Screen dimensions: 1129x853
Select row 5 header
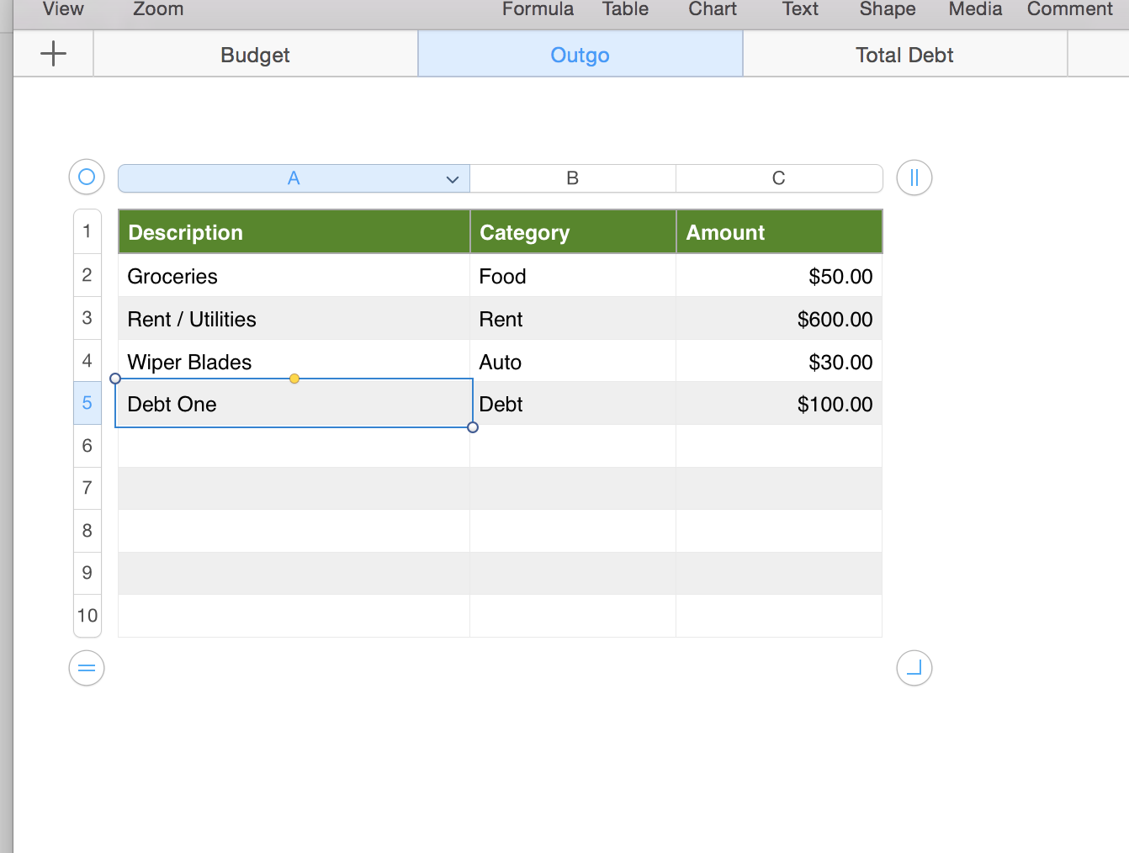[x=87, y=403]
